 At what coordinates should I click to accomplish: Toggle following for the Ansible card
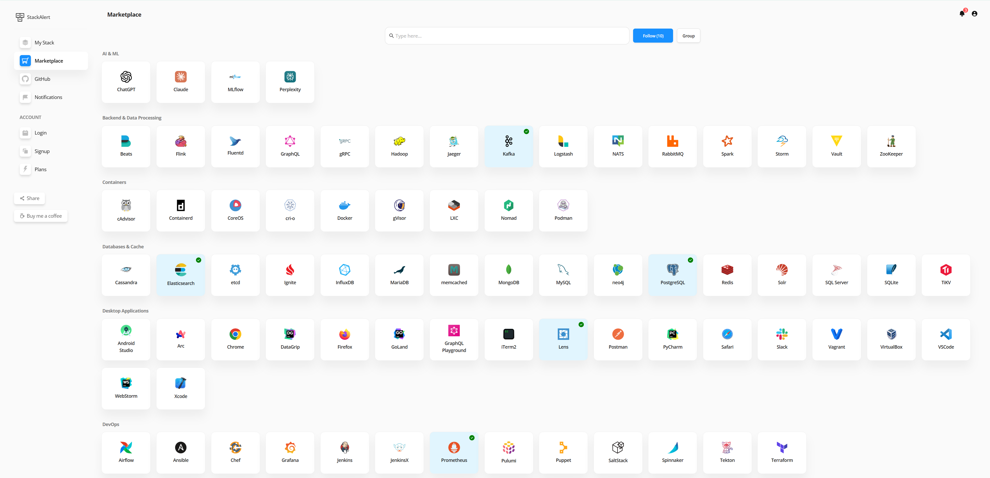(181, 453)
